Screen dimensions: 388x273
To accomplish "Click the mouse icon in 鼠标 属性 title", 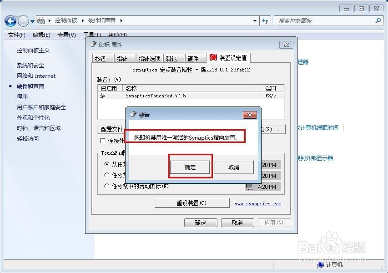I will coord(93,45).
